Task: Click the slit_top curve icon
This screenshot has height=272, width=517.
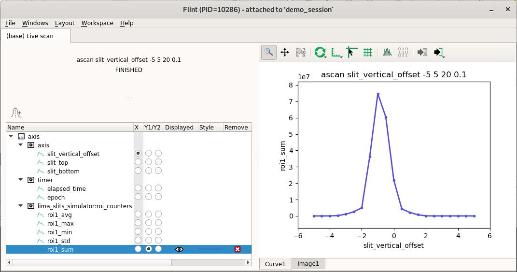Action: point(41,162)
